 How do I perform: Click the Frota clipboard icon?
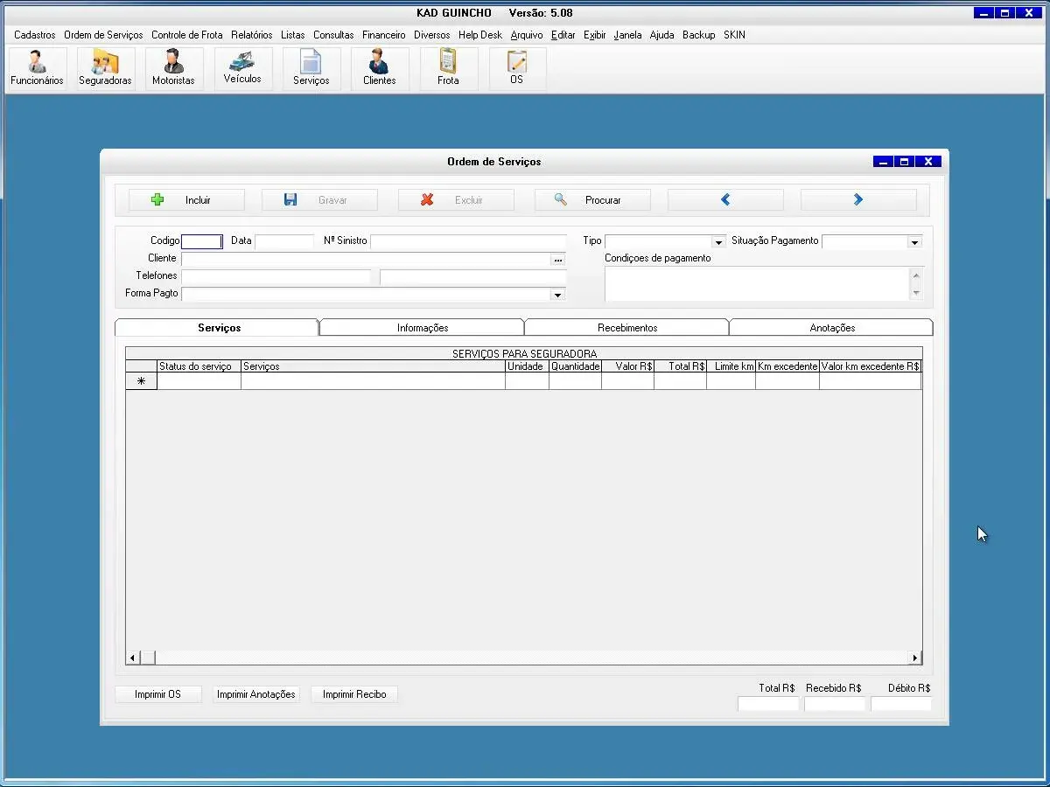448,68
